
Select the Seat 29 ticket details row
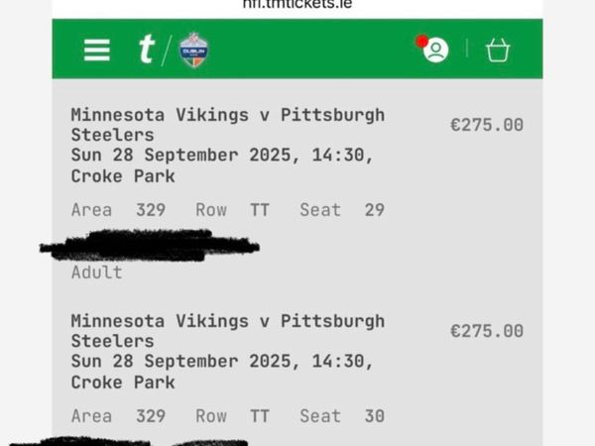click(x=228, y=210)
